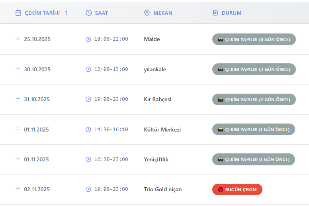Click location pin icon in Mekan header
309x206 pixels.
coord(147,13)
